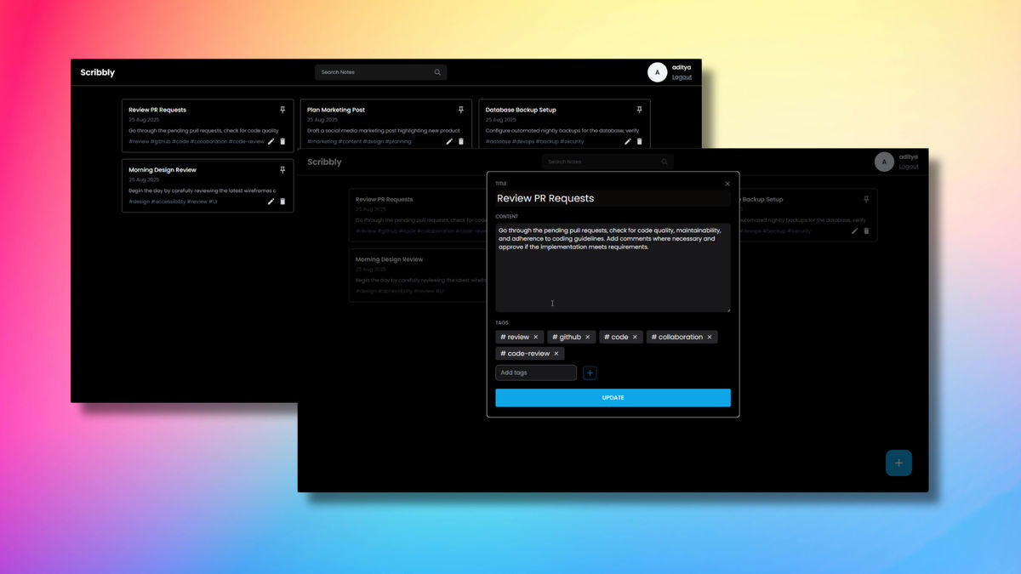
Task: Click the Review PR Requests card title, back window
Action: [157, 110]
